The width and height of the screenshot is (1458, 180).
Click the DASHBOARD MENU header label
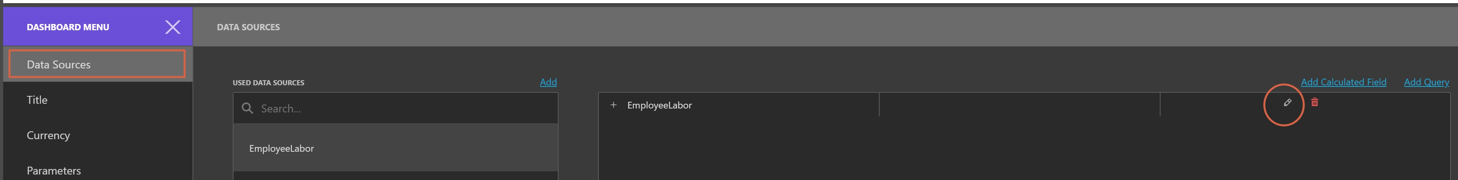[x=68, y=27]
